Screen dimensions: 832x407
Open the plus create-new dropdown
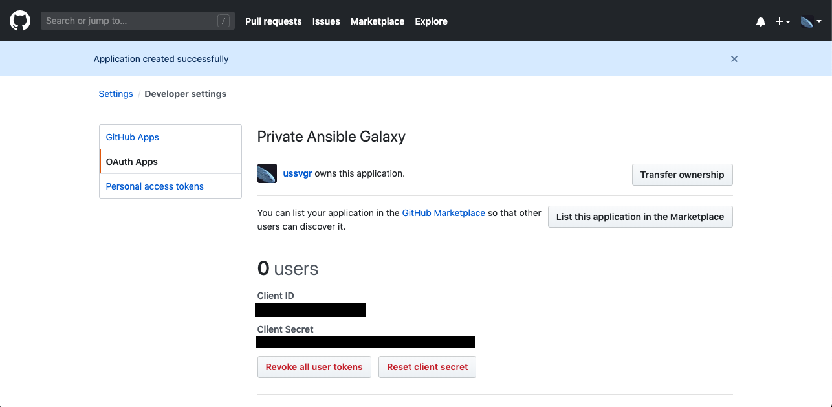click(x=783, y=21)
